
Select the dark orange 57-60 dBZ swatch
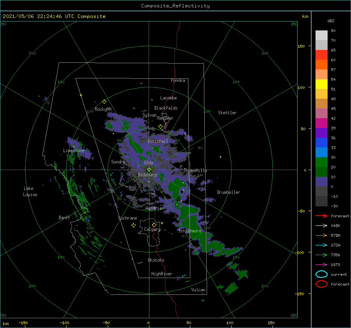pyautogui.click(x=321, y=65)
